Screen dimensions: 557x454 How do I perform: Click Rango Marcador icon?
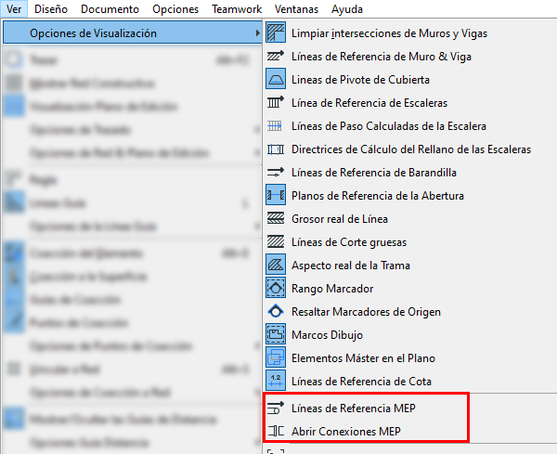tap(276, 288)
